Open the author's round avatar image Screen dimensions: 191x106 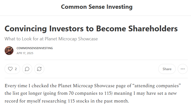[x=9, y=51]
